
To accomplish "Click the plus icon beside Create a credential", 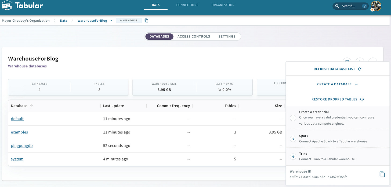I will pos(293,118).
